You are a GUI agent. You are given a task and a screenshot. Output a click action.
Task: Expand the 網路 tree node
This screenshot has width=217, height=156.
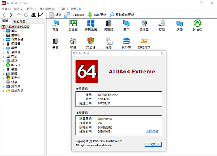coord(4,61)
